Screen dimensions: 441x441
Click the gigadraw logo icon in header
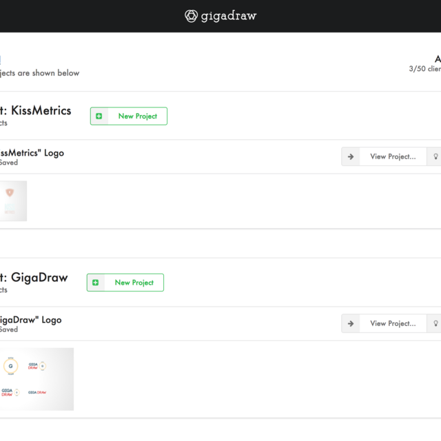191,16
